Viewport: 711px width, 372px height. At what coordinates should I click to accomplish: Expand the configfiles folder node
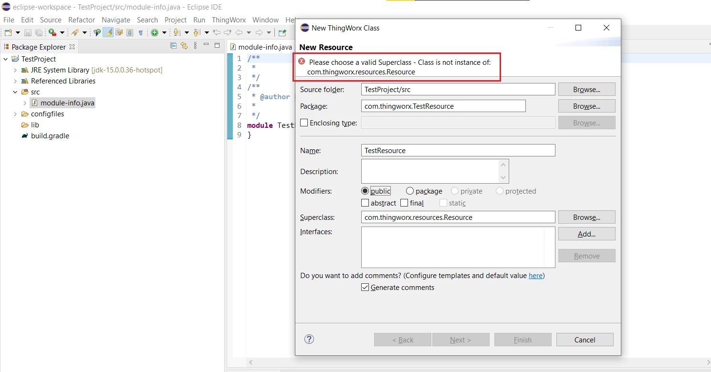[x=15, y=114]
